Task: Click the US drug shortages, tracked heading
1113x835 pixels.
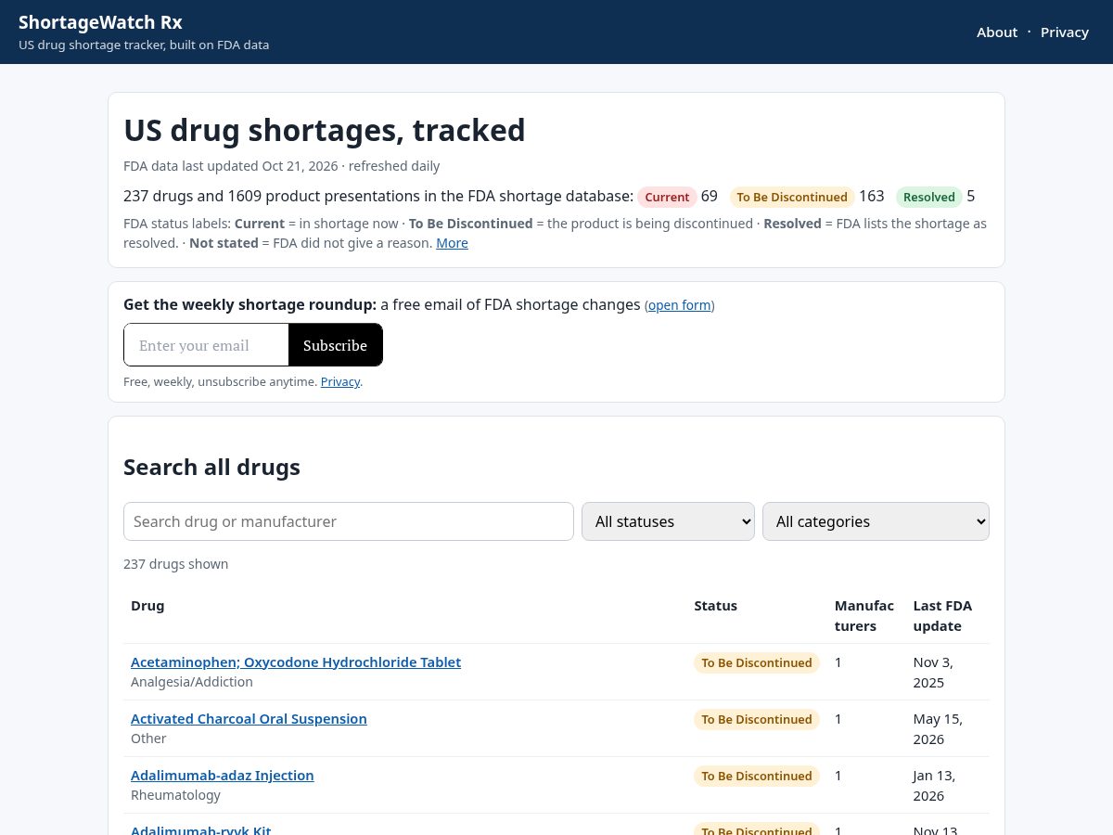Action: (325, 130)
